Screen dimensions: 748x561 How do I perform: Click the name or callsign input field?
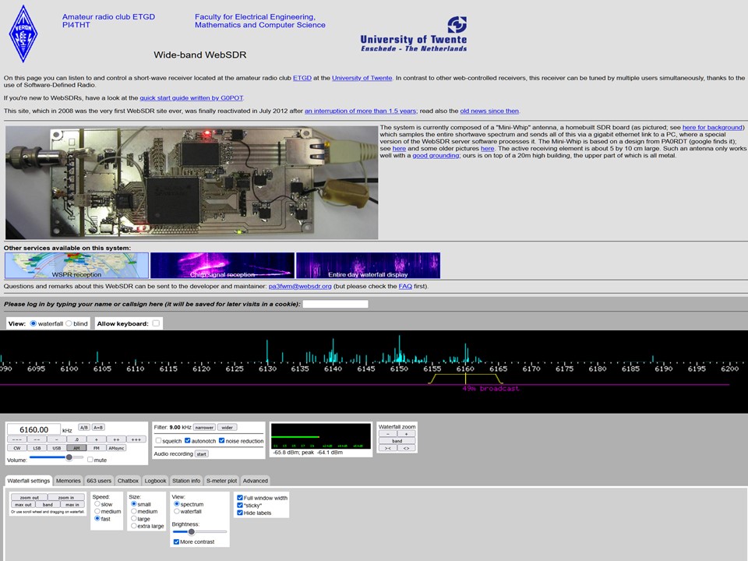(x=335, y=304)
